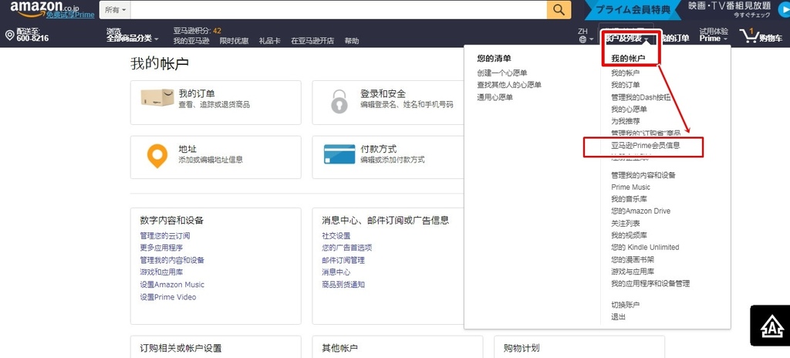Click the 免费试享Prime link under logo
This screenshot has width=790, height=358.
click(70, 15)
